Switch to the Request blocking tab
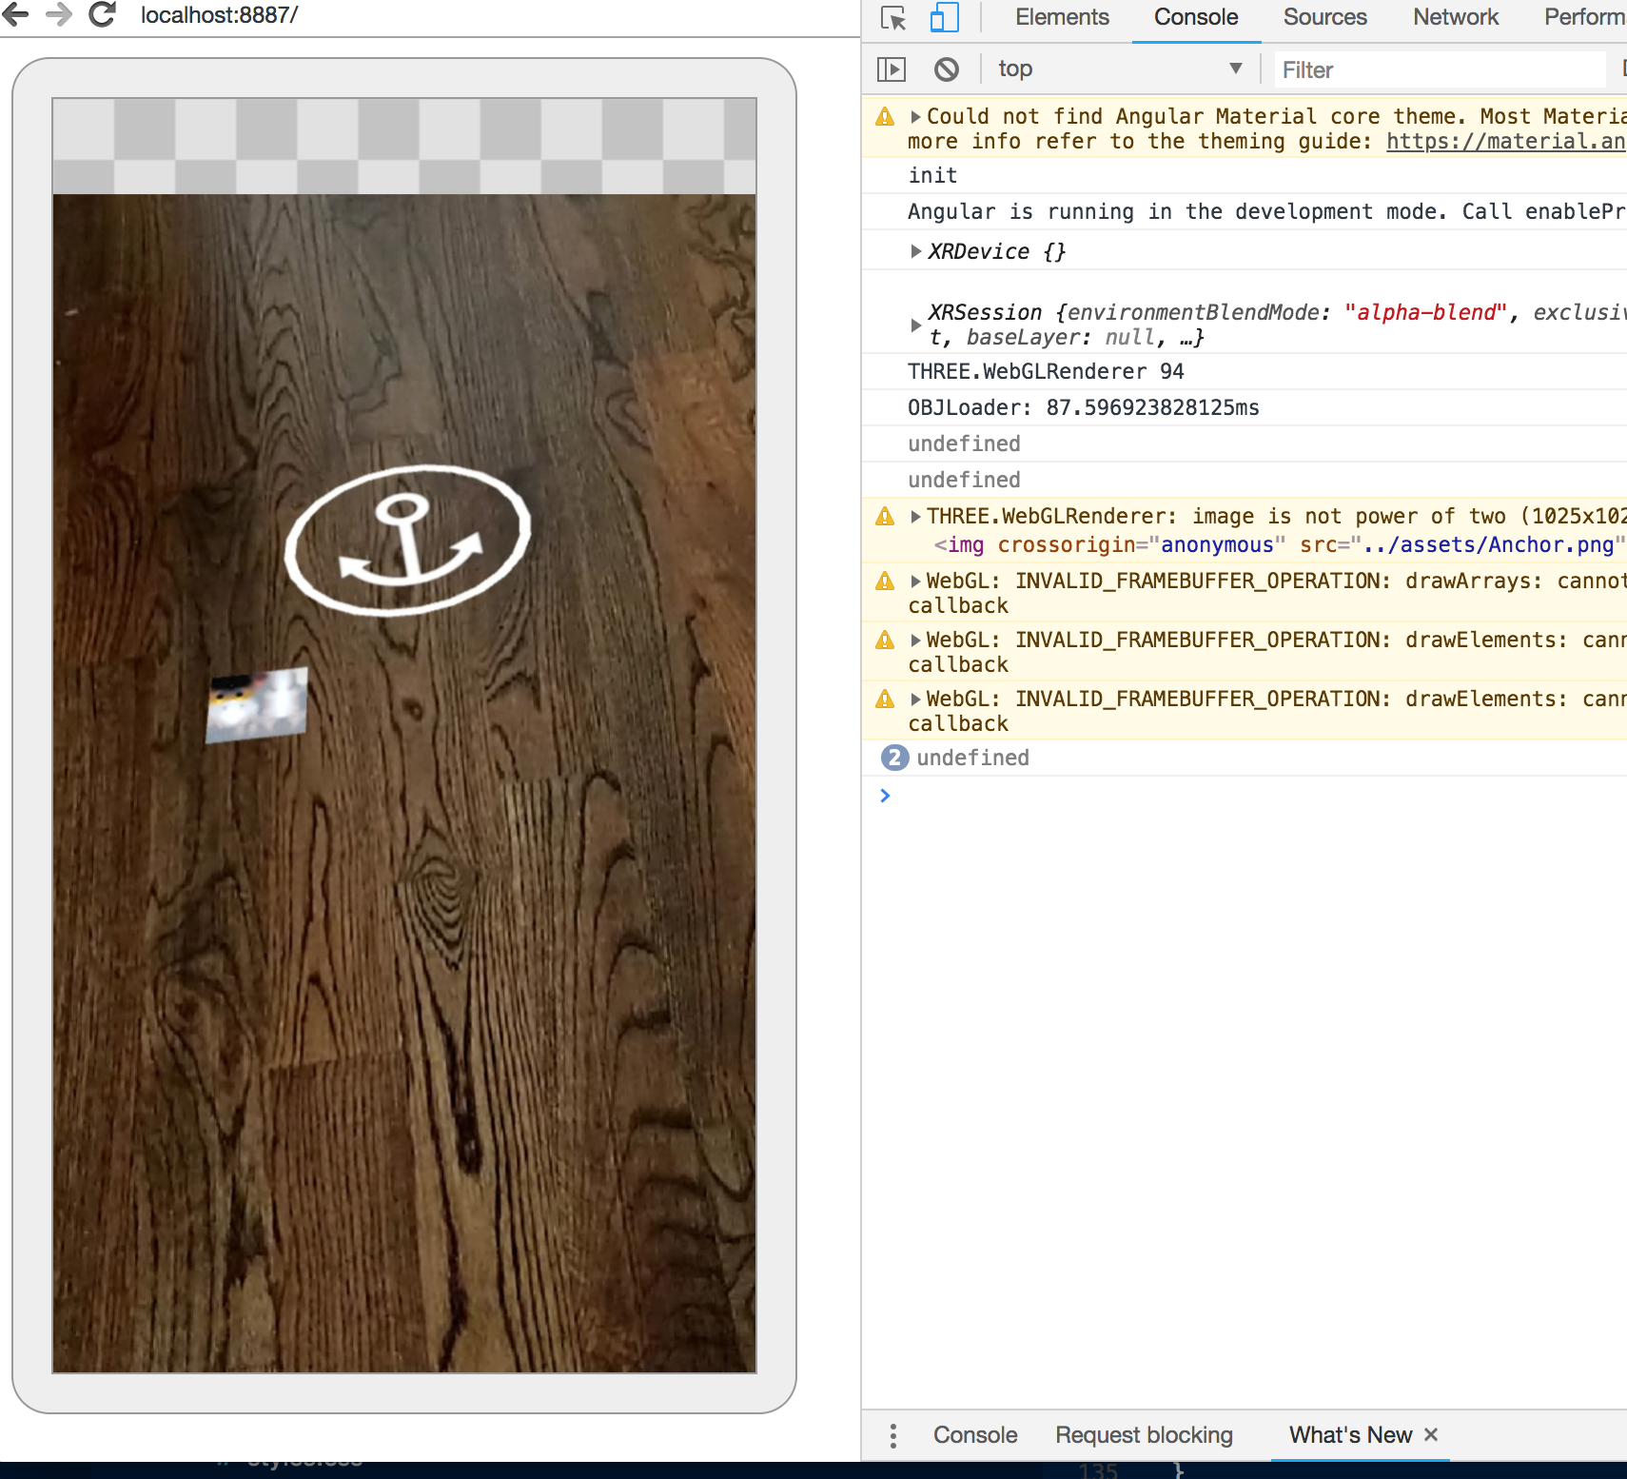Viewport: 1627px width, 1479px height. pos(1144,1435)
